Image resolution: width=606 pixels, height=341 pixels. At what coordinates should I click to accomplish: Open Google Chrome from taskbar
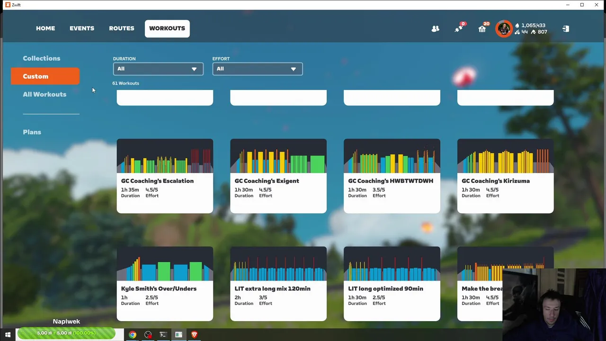pyautogui.click(x=133, y=334)
